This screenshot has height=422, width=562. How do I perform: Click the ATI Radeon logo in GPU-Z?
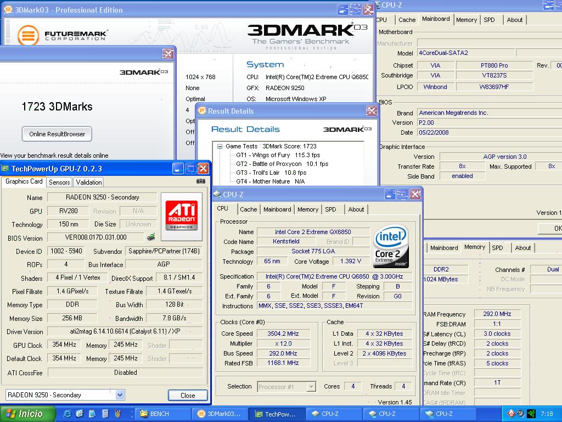182,216
